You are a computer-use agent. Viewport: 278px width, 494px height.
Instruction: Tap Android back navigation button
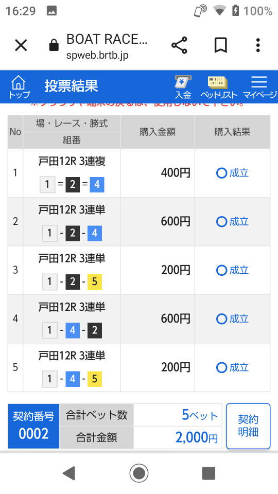(69, 473)
